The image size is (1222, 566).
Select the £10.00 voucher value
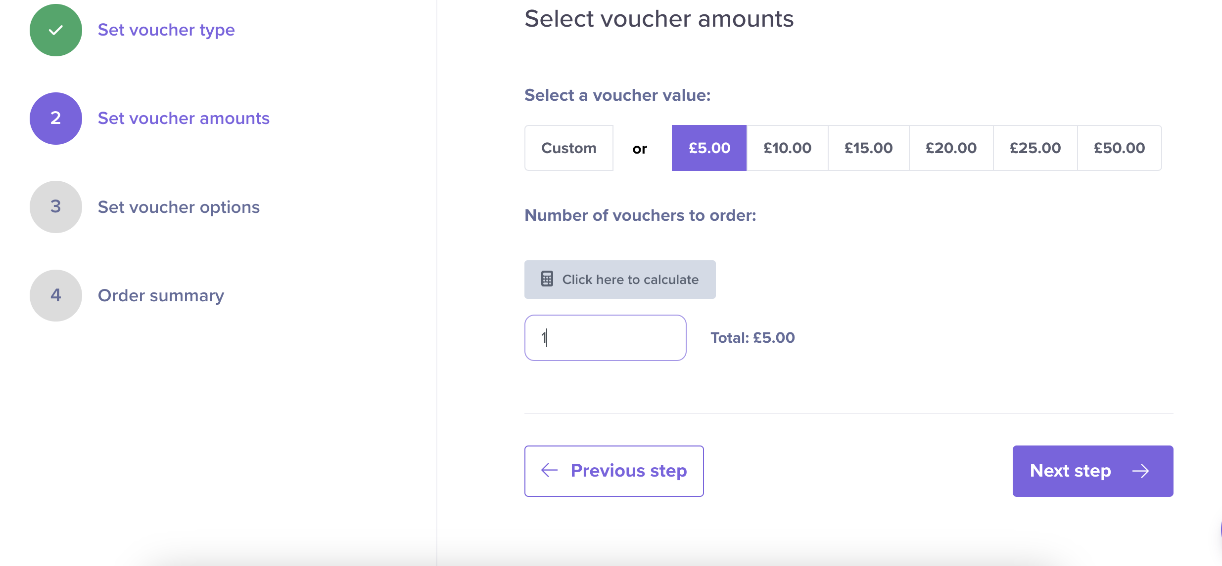click(787, 148)
